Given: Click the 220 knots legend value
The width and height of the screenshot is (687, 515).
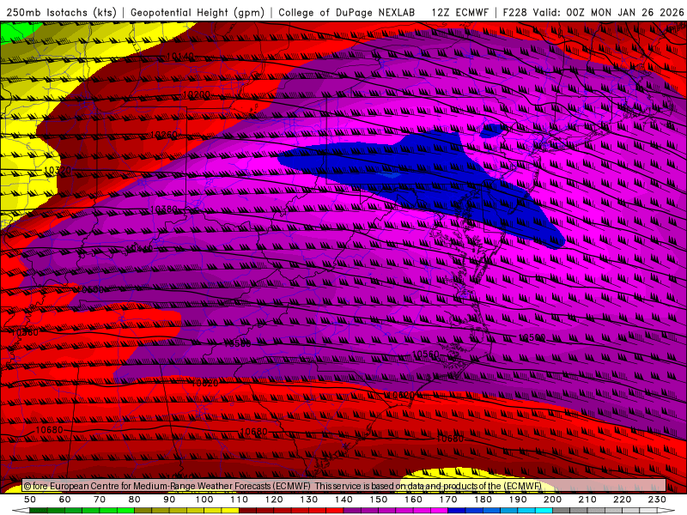Looking at the screenshot, I should (x=622, y=500).
